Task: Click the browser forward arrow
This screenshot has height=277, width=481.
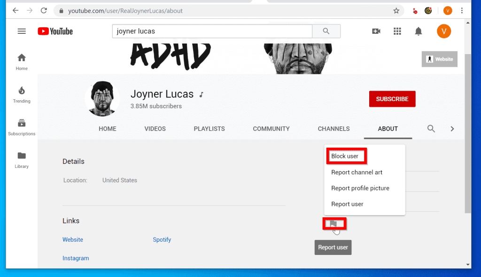Action: pos(30,11)
